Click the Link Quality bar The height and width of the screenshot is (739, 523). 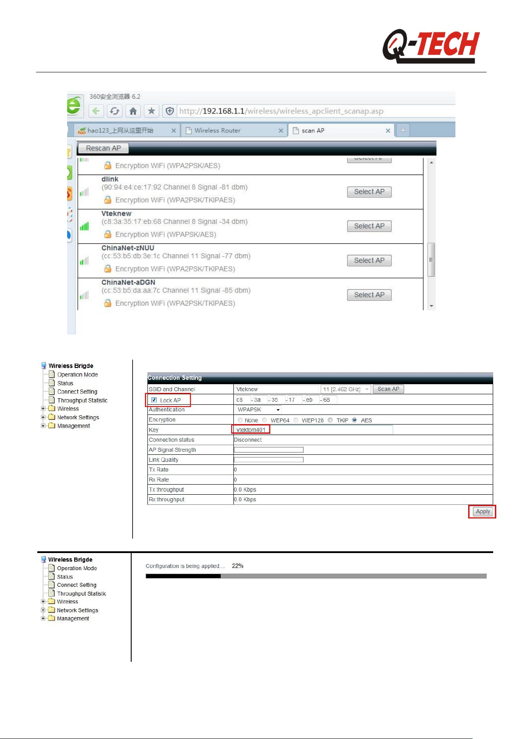[269, 460]
